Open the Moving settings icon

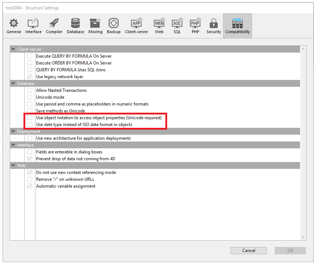(95, 23)
